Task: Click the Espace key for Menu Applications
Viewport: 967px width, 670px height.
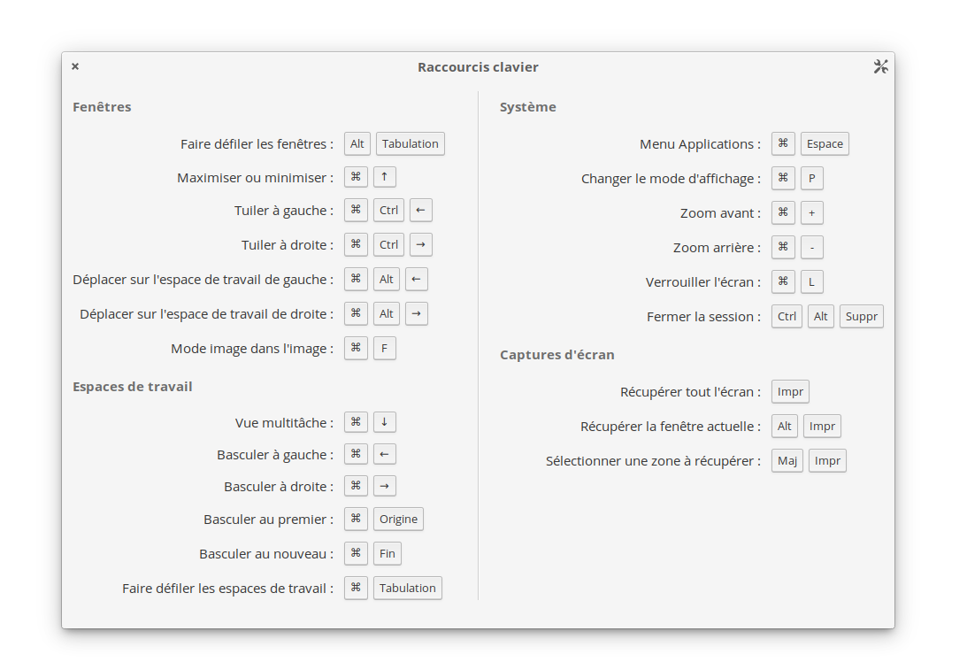Action: [825, 143]
